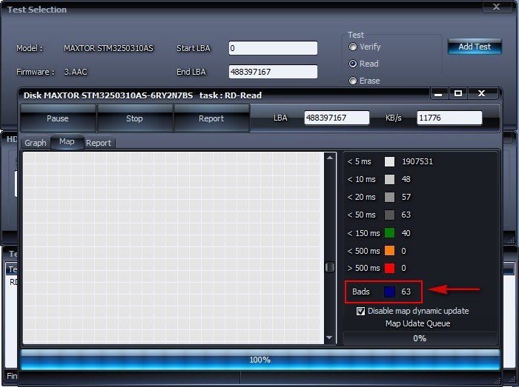Click the End LBA field in Test Selection
The height and width of the screenshot is (387, 519).
point(273,72)
